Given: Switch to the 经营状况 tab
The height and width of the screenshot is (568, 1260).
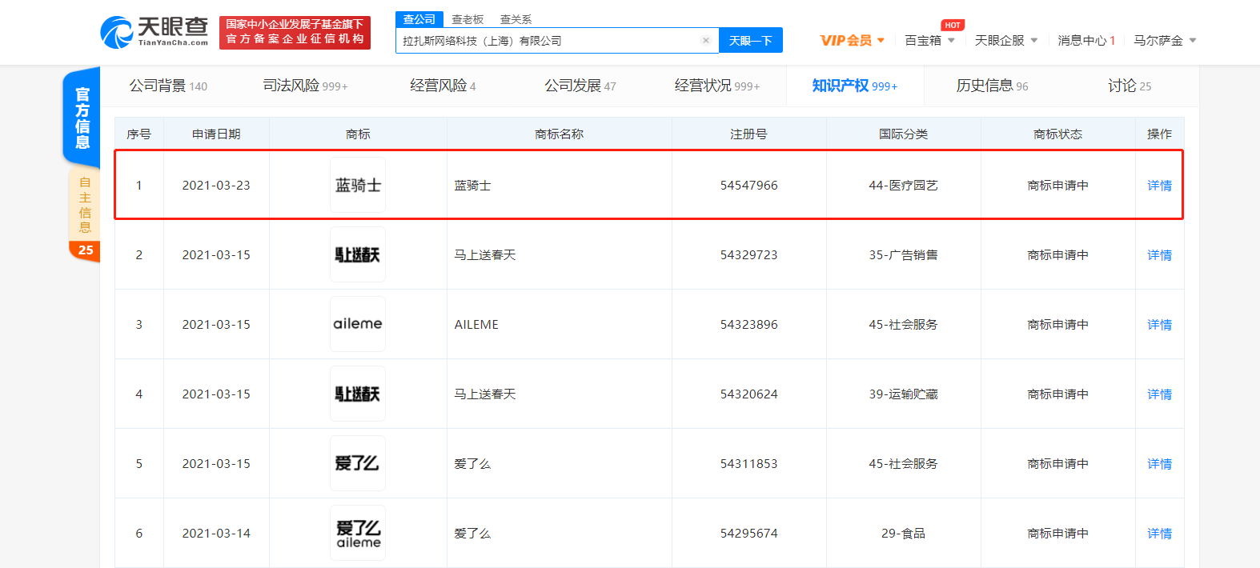Looking at the screenshot, I should click(x=717, y=86).
